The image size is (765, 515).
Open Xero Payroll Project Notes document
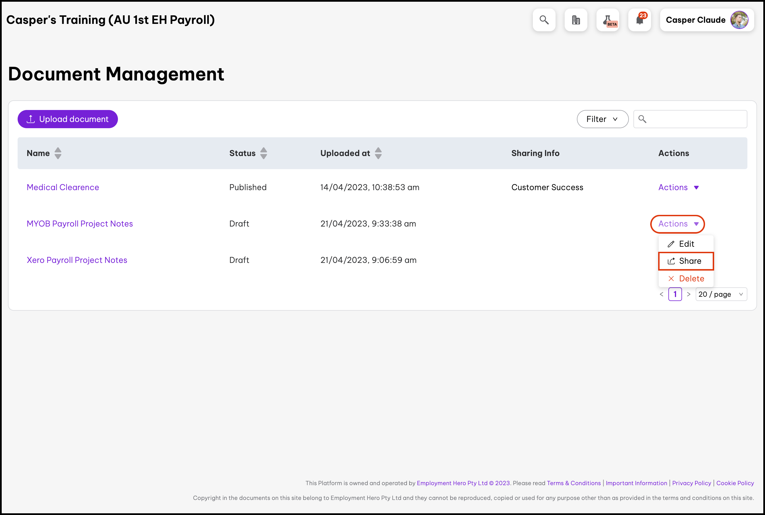pos(77,260)
